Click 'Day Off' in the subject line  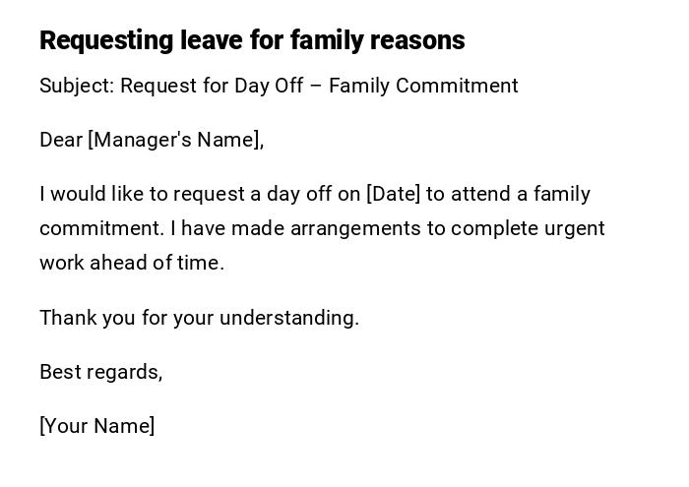[x=269, y=86]
